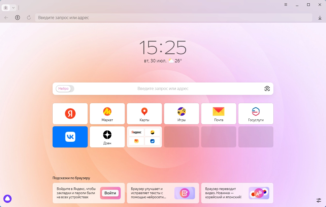Open the neural text improvement tip card
Screen dimensions: 326x207
pyautogui.click(x=163, y=193)
